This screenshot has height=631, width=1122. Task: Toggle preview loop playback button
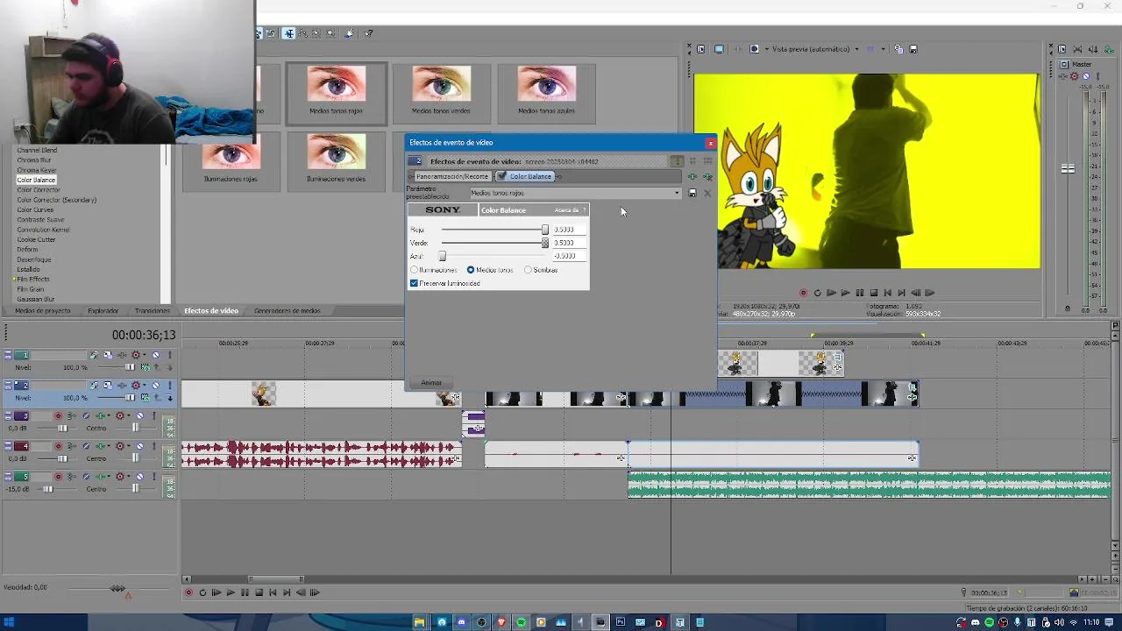click(818, 293)
